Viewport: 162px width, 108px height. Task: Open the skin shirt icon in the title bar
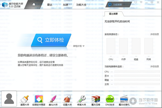pyautogui.click(x=136, y=2)
